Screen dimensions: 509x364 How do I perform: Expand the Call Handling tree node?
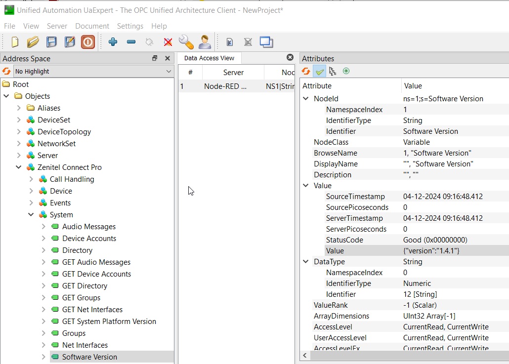tap(31, 179)
